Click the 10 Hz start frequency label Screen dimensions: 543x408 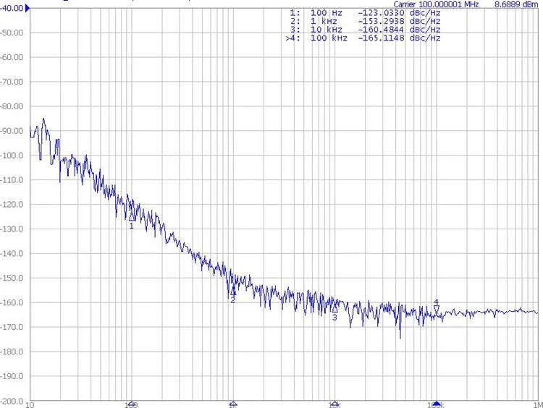30,404
